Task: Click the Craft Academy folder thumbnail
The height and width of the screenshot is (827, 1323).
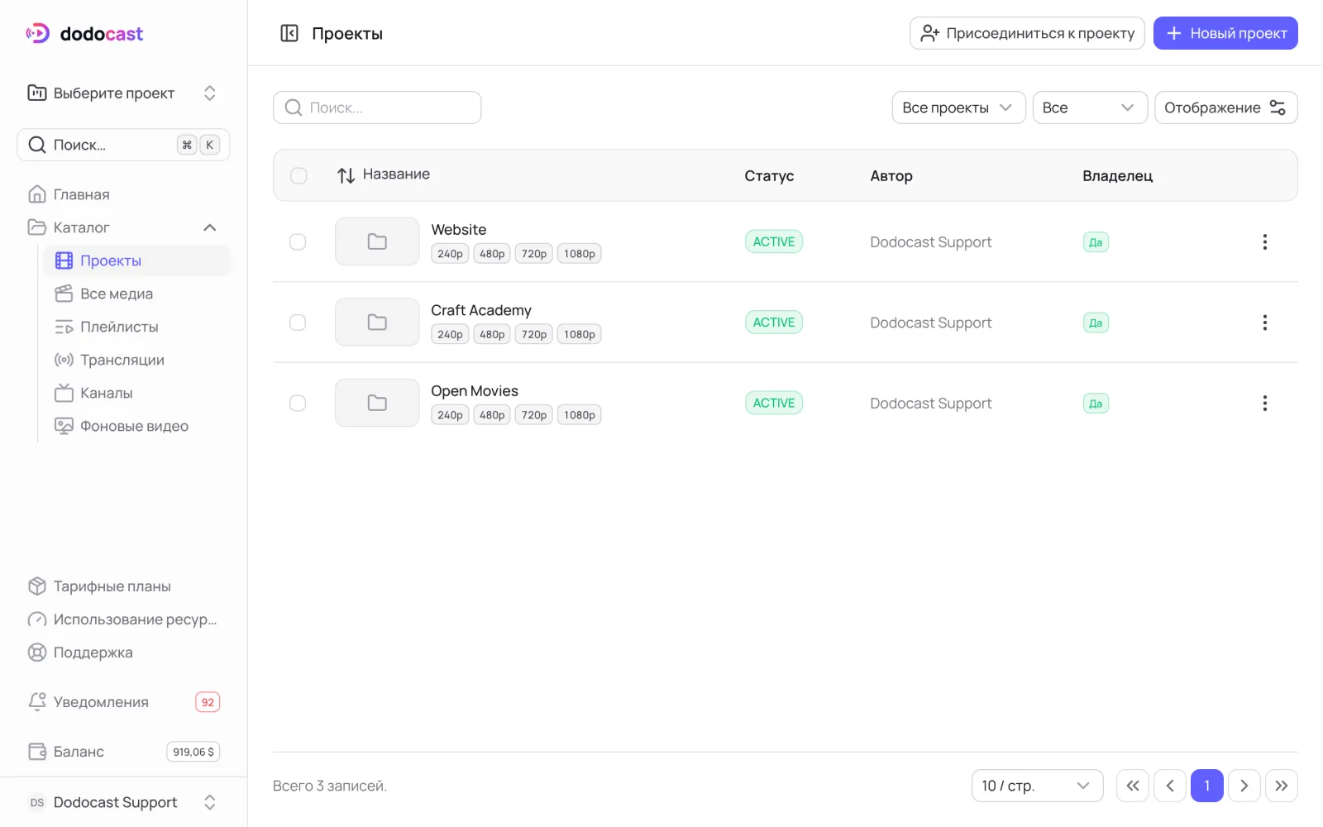Action: coord(377,323)
